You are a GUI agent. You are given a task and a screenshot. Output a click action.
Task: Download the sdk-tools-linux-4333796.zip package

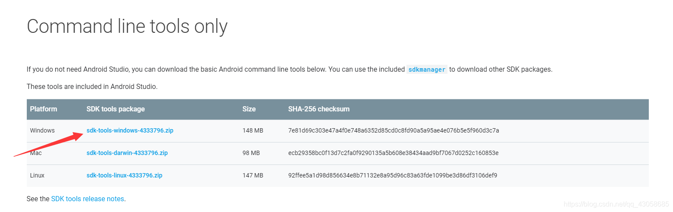coord(124,175)
